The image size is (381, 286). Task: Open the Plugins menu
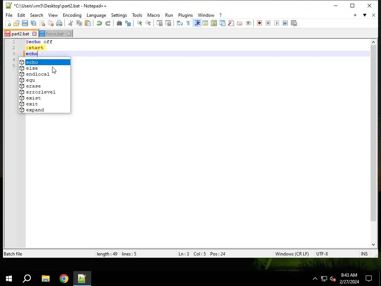tap(185, 15)
